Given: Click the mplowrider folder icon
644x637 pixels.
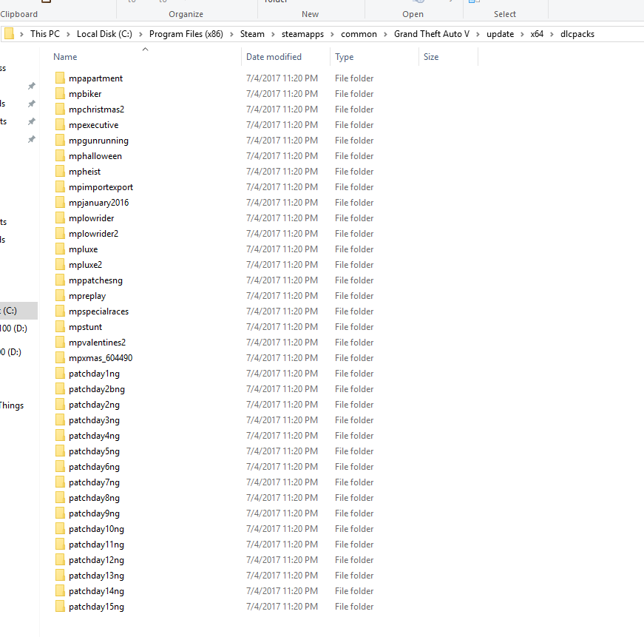Looking at the screenshot, I should point(60,218).
